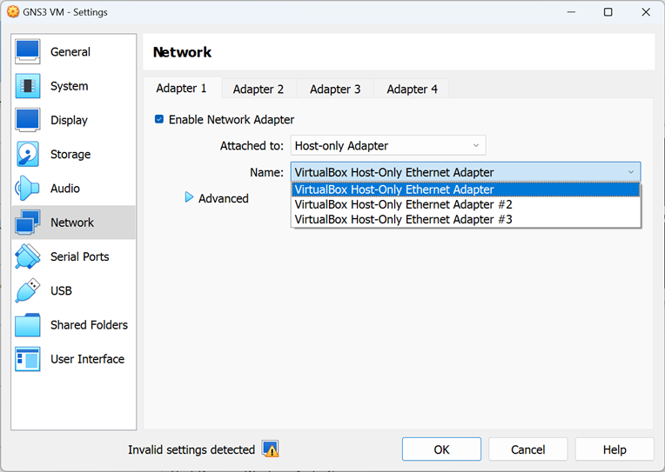This screenshot has width=665, height=472.
Task: Switch to the Adapter 2 tab
Action: [x=259, y=89]
